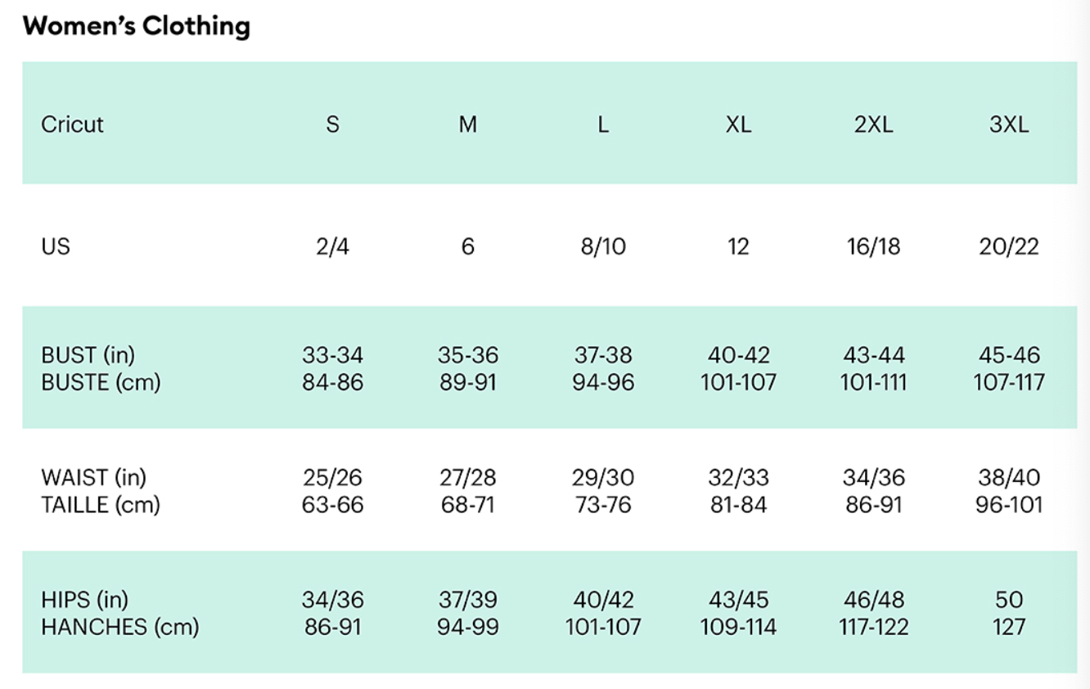Click the XL size column header

(738, 124)
